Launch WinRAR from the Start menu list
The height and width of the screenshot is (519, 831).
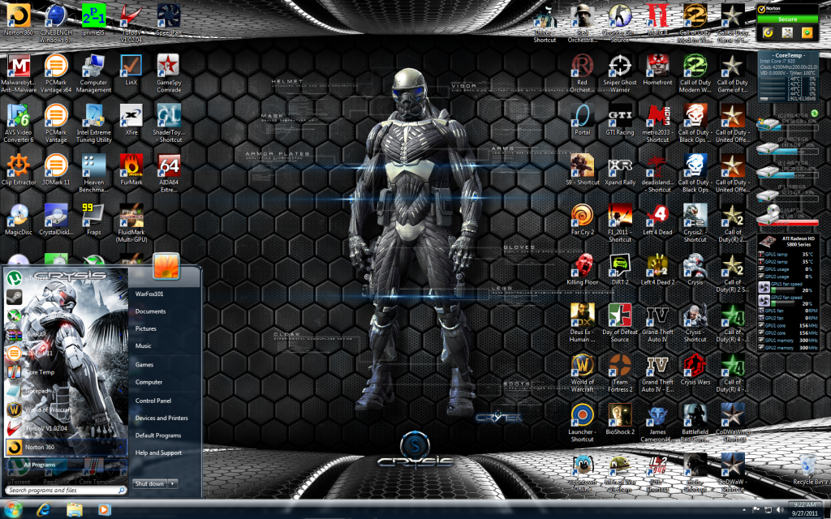(67, 335)
